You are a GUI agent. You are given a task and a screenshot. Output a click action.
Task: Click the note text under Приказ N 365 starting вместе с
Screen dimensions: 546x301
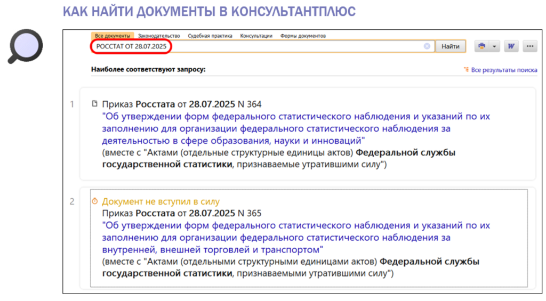click(291, 267)
